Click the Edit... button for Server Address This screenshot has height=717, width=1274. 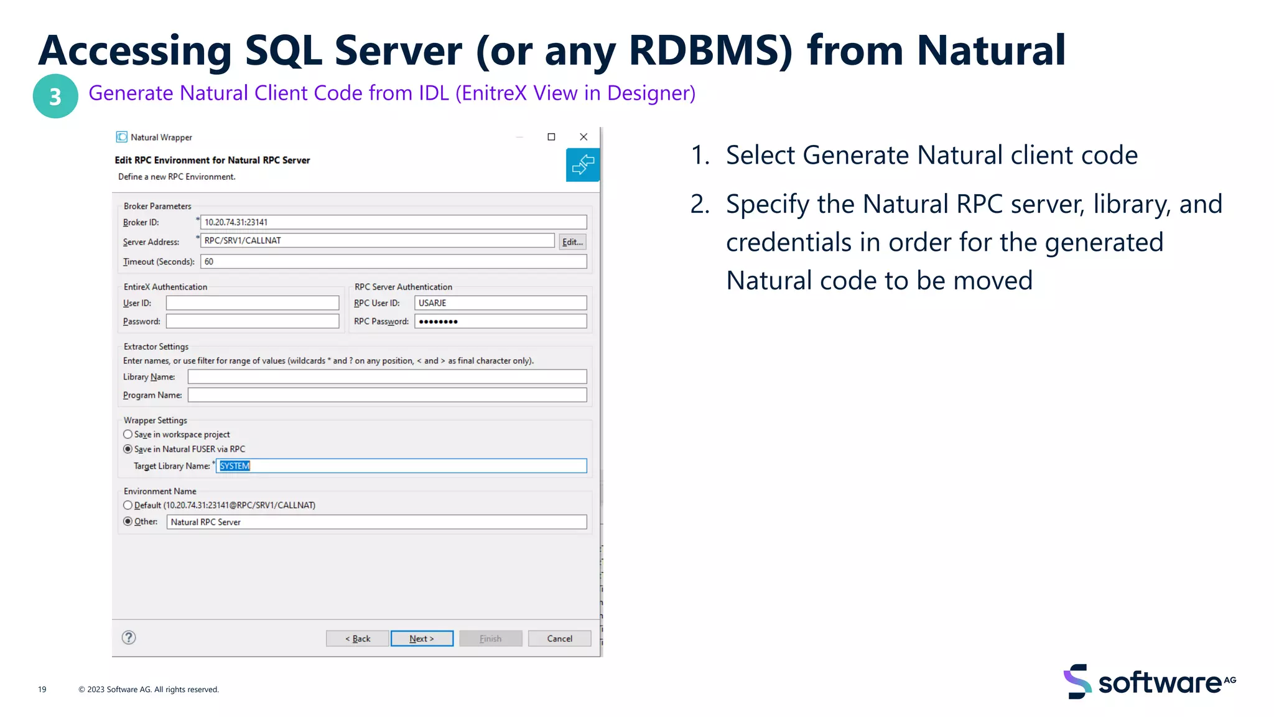tap(572, 242)
